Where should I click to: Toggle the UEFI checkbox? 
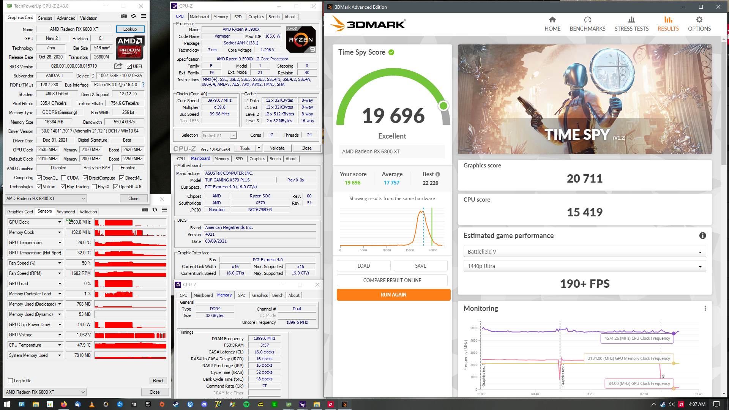(x=129, y=66)
